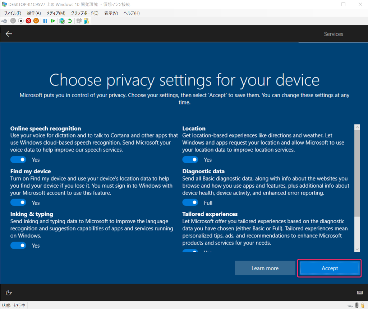Image resolution: width=368 pixels, height=309 pixels.
Task: Open the 操作(A) menu
Action: 34,13
